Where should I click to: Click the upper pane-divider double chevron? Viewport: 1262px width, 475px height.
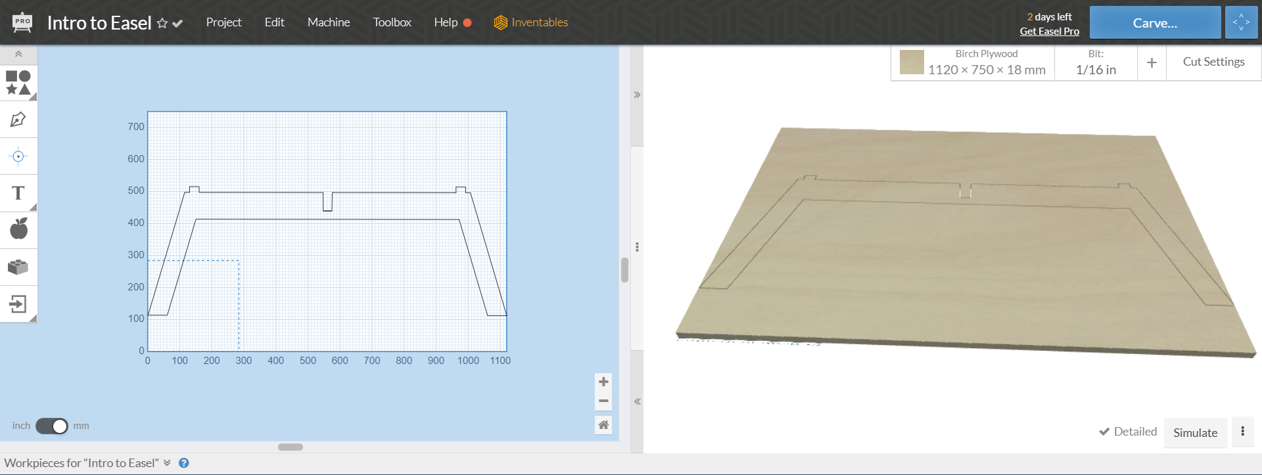(x=637, y=95)
